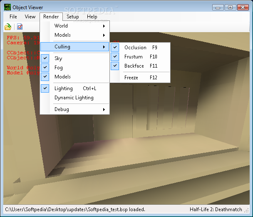The image size is (253, 217).
Task: Expand the World submenu
Action: (75, 26)
